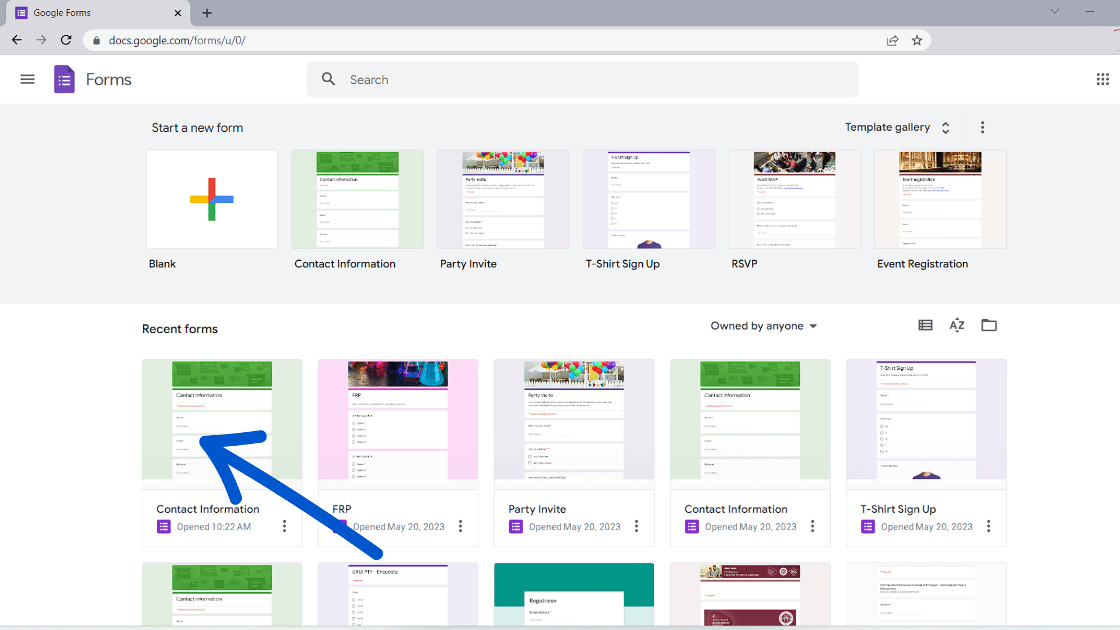Screen dimensions: 1120x630
Task: Click the alphabetical sort icon
Action: pos(957,324)
